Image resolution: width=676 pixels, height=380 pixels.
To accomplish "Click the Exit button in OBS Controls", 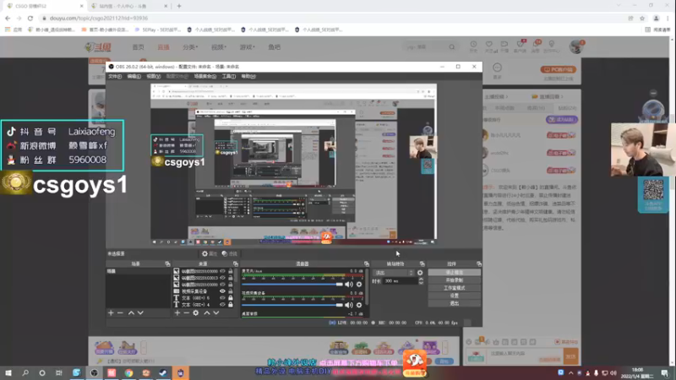I will [455, 304].
